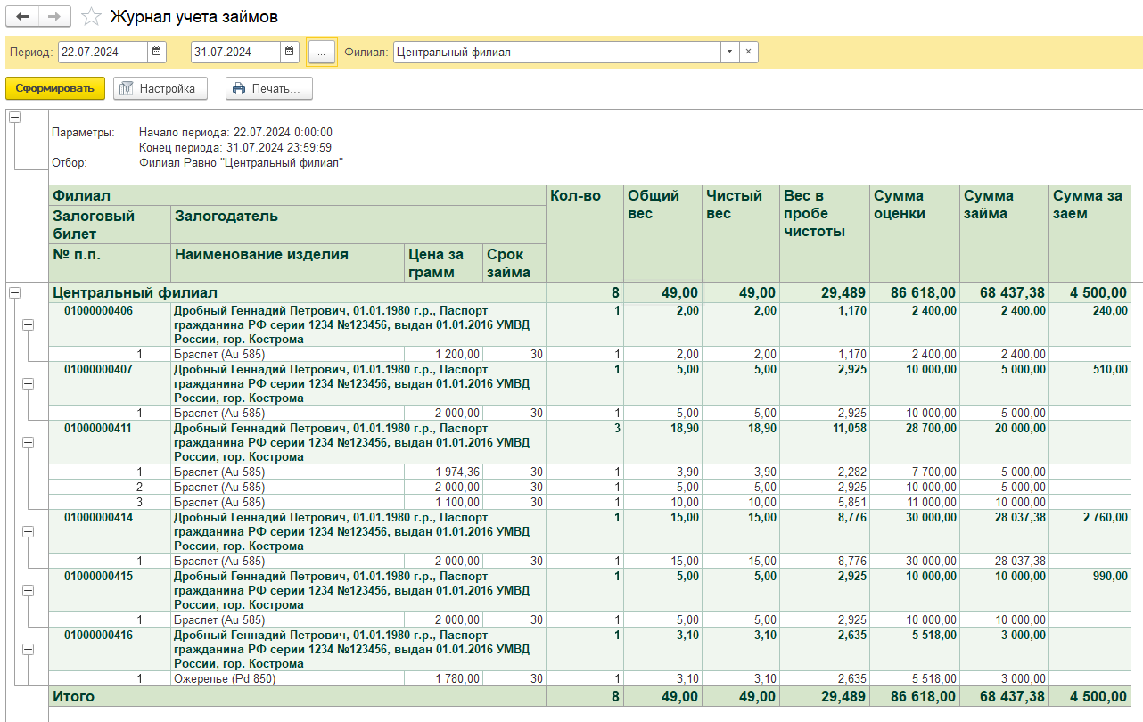Click the Срок займа header cell
The height and width of the screenshot is (722, 1143).
point(514,263)
